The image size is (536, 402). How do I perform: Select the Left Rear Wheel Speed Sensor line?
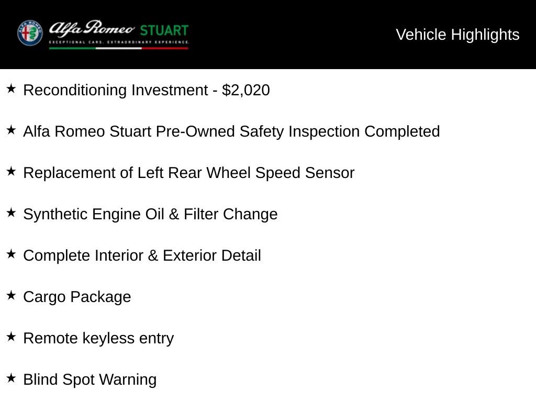[x=188, y=173]
